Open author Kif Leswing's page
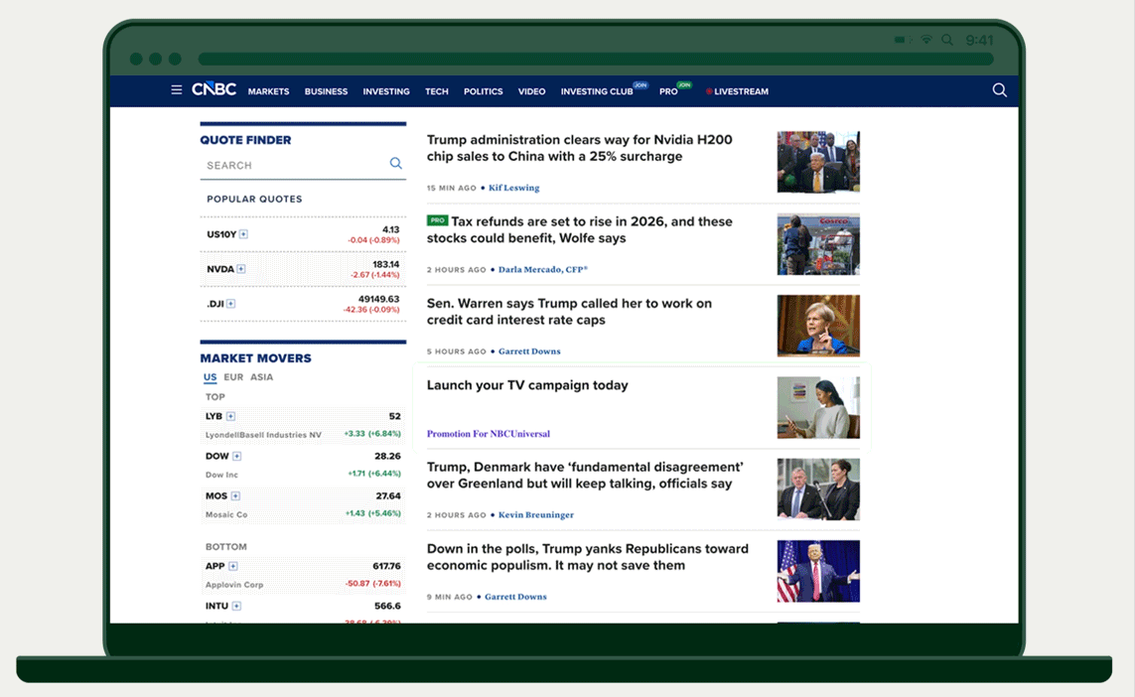The height and width of the screenshot is (697, 1135). click(513, 188)
